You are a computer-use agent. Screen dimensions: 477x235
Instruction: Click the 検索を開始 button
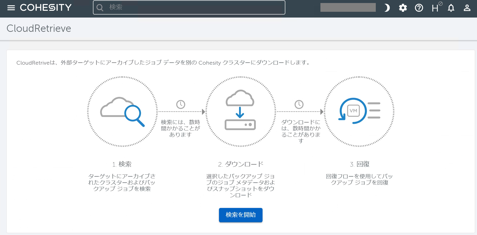coord(241,215)
